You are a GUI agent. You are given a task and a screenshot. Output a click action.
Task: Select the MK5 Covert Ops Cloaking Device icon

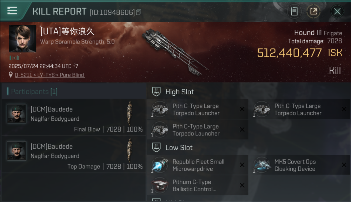point(262,165)
